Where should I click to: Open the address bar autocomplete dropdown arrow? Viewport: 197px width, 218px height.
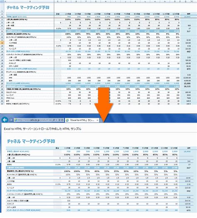pos(57,120)
